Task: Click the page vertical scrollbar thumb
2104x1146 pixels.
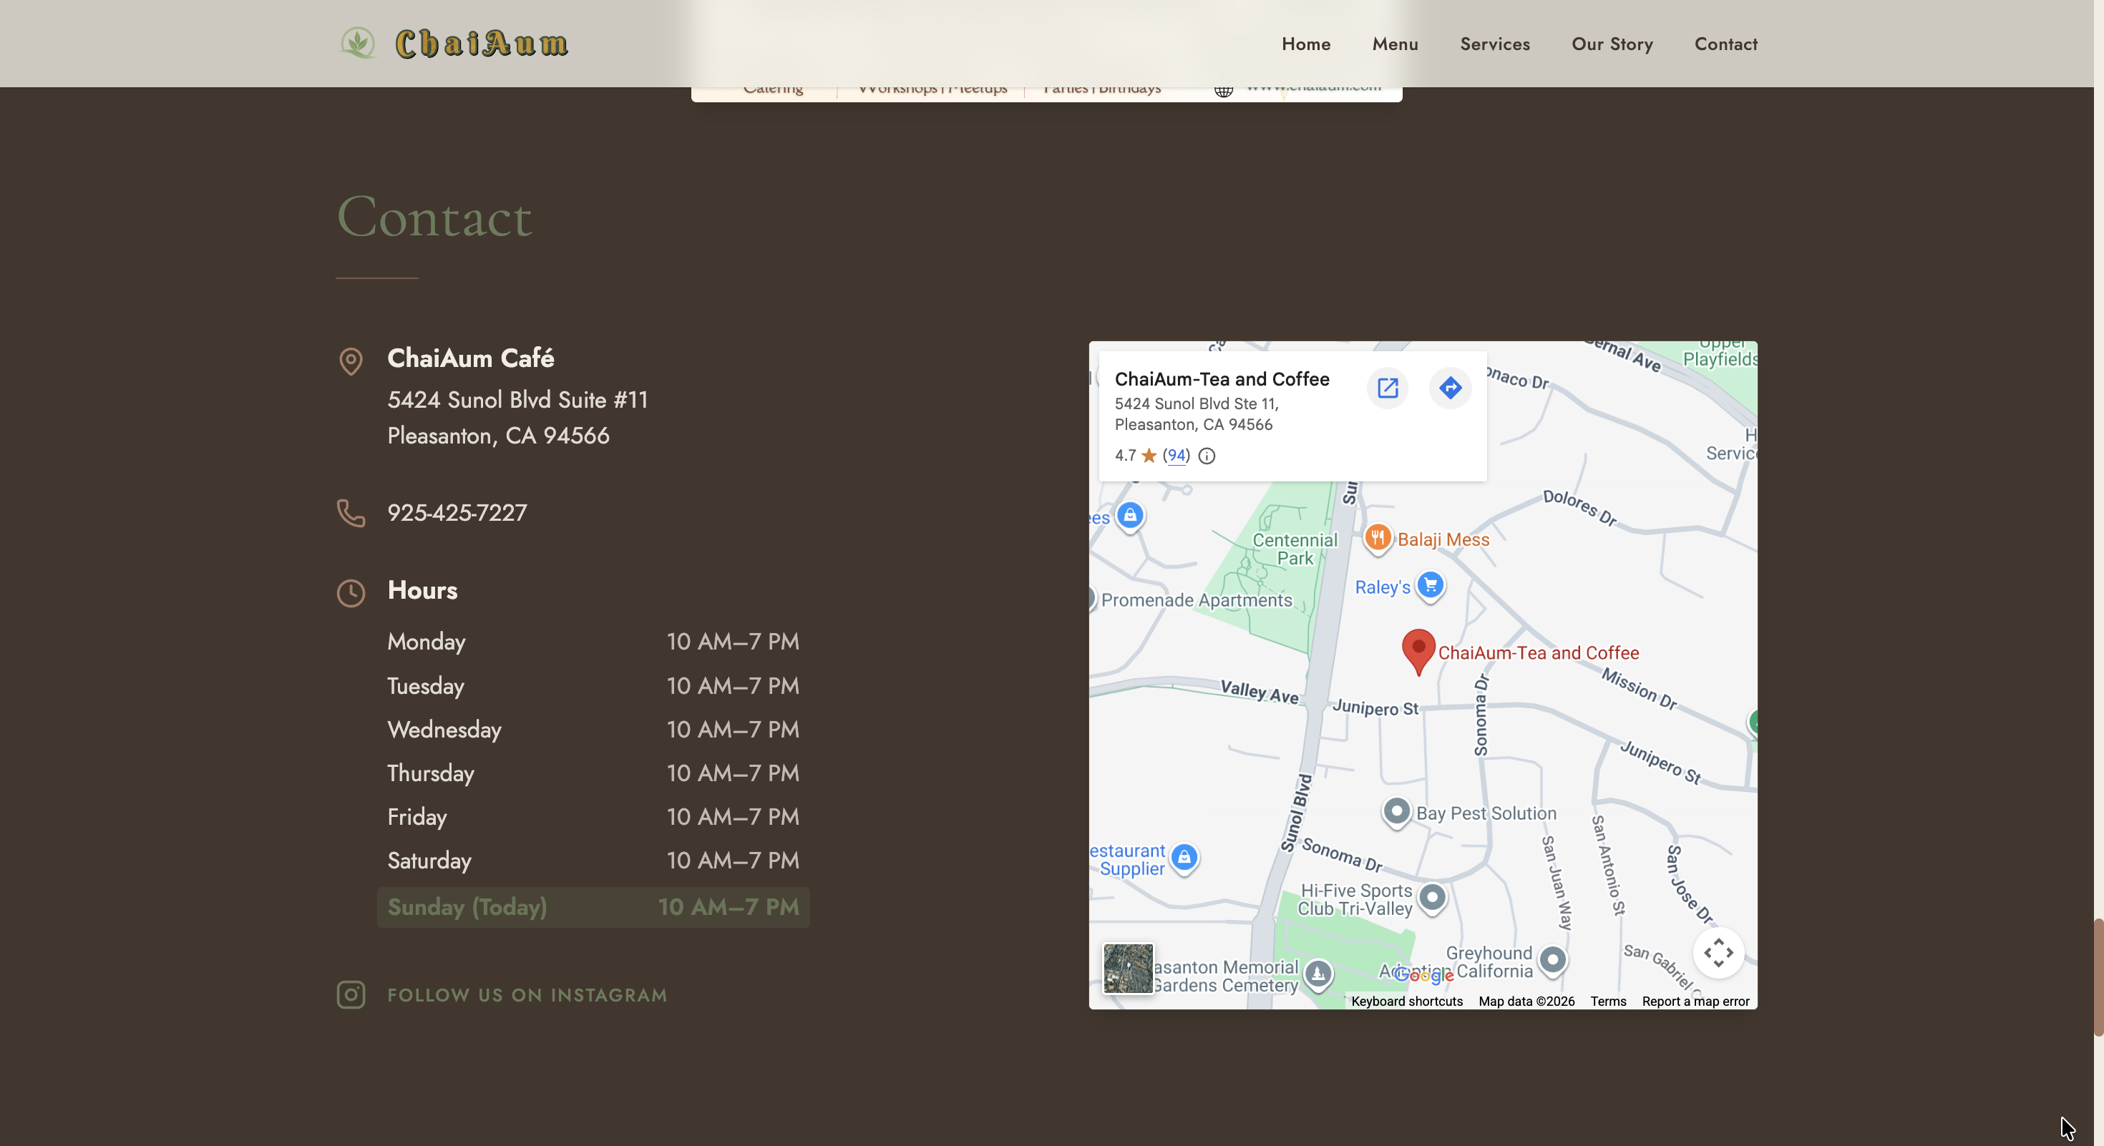Action: (x=2098, y=978)
